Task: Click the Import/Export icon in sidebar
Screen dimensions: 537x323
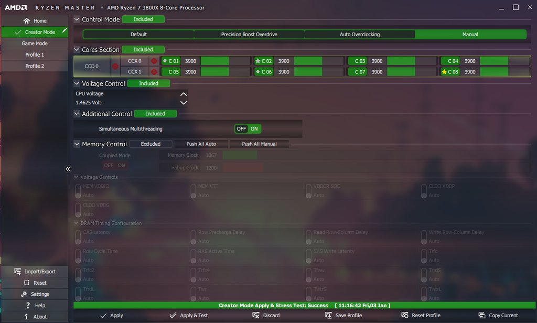Action: tap(17, 271)
